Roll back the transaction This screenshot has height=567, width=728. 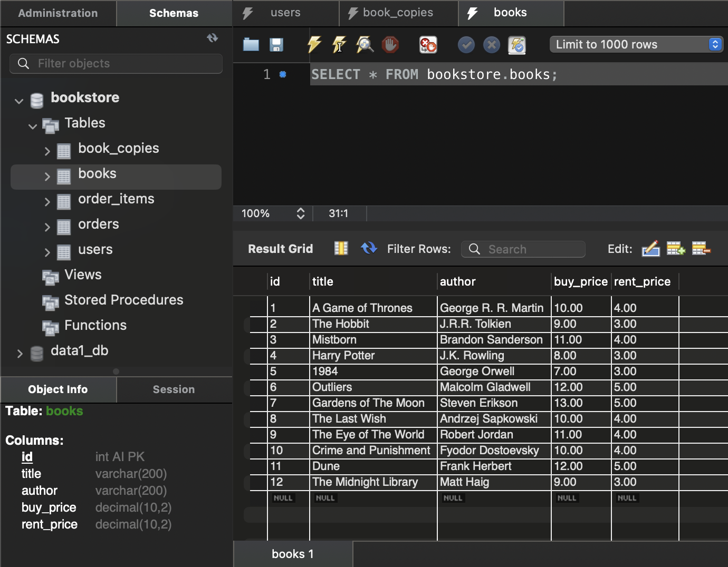(x=492, y=45)
